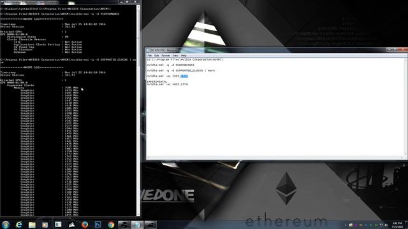Open the Windows Start menu orb

[x=6, y=225]
